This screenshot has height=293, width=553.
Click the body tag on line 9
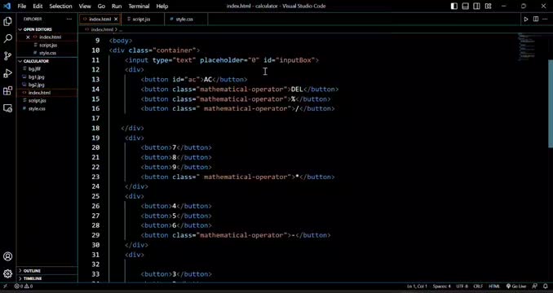121,41
